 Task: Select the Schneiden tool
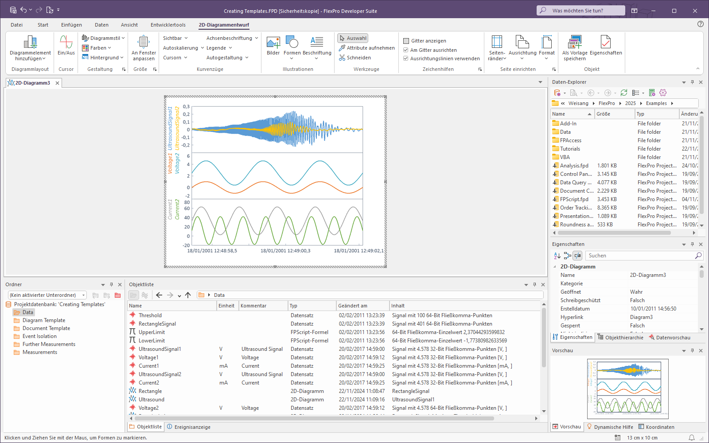coord(355,58)
